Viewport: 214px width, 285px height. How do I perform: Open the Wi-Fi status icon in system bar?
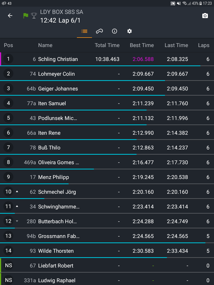tap(184, 3)
